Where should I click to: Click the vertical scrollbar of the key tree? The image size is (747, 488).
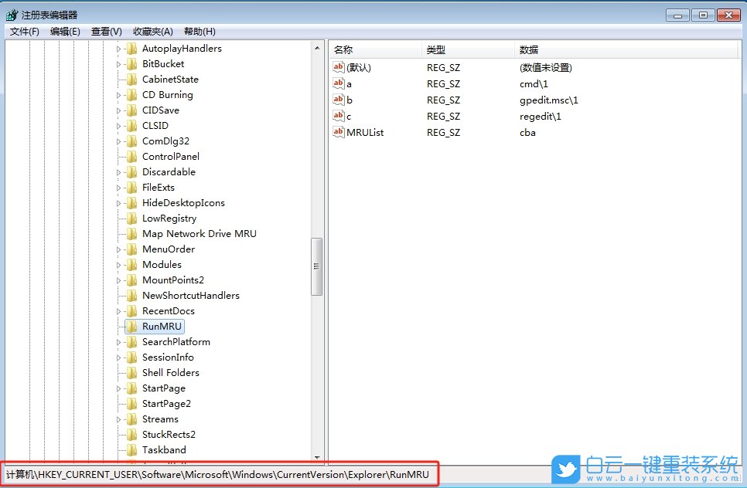(x=317, y=266)
